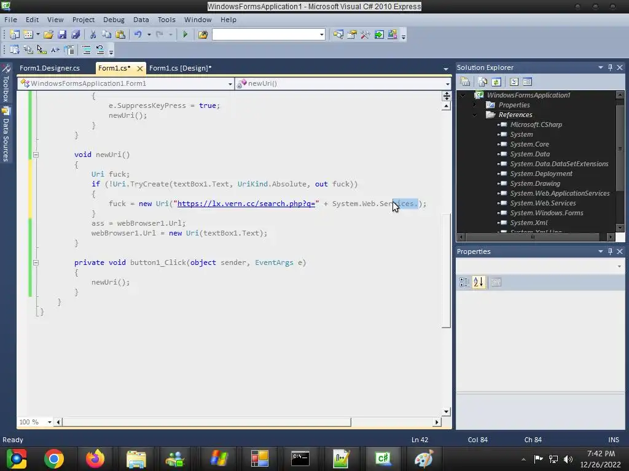629x471 pixels.
Task: Click the editor horizontal scrollbar thumb
Action: pyautogui.click(x=206, y=422)
